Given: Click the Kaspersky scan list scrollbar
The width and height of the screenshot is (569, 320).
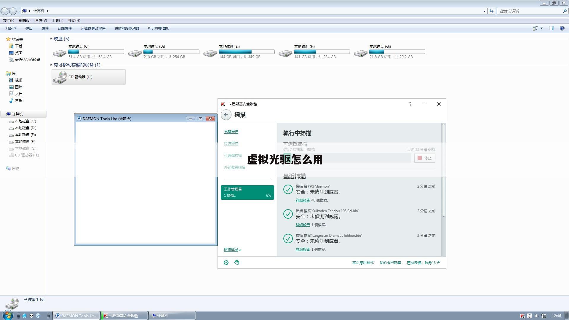Looking at the screenshot, I should coord(444,170).
